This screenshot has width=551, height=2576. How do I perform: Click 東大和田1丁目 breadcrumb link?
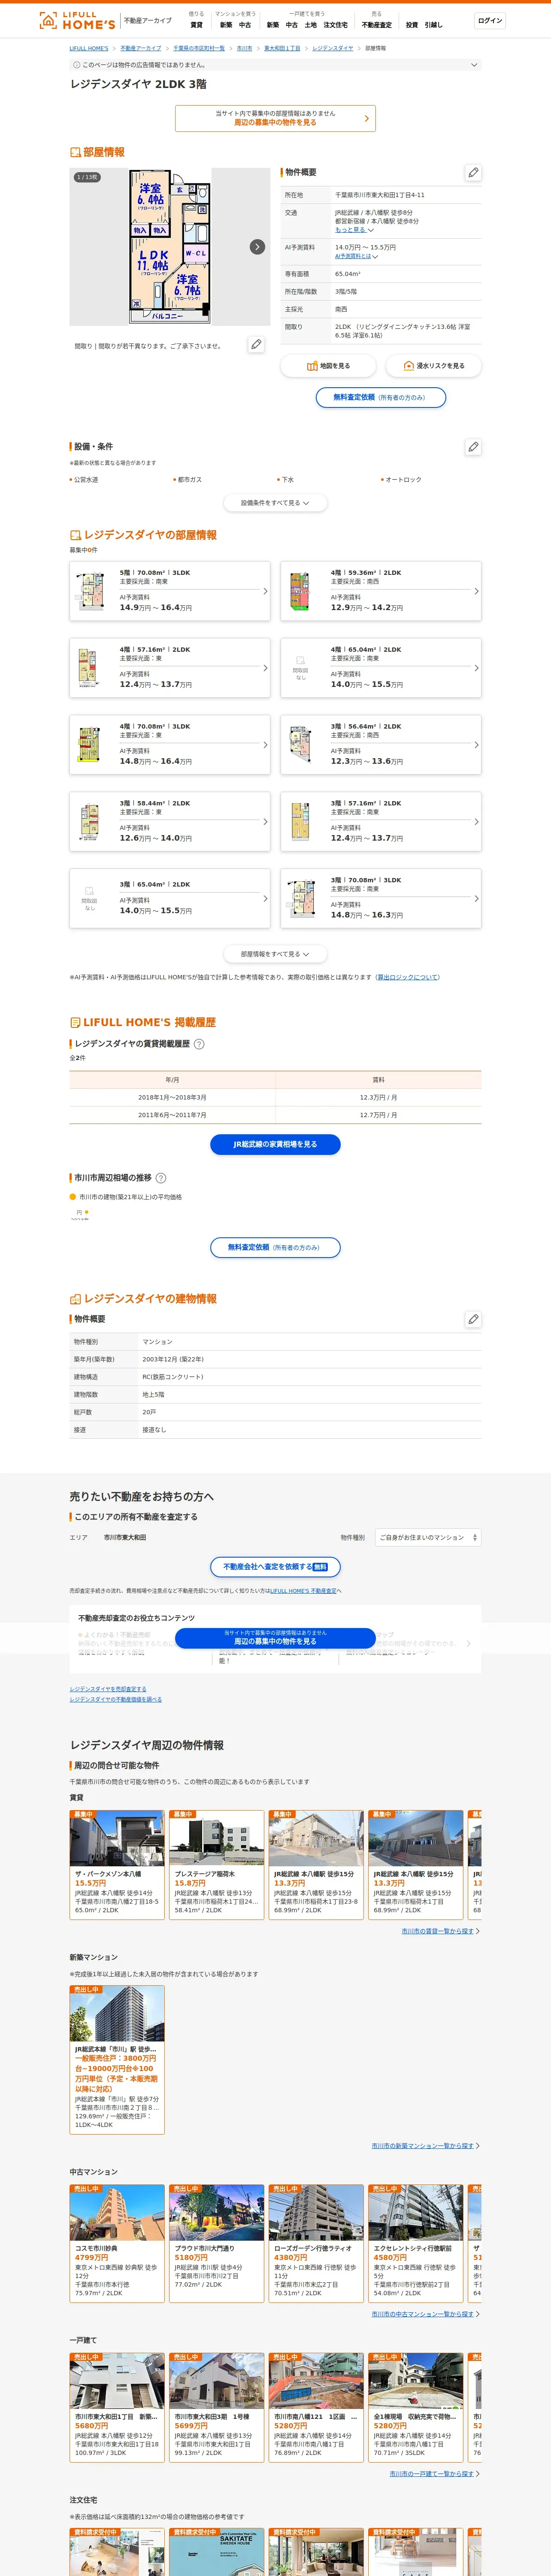pyautogui.click(x=282, y=48)
